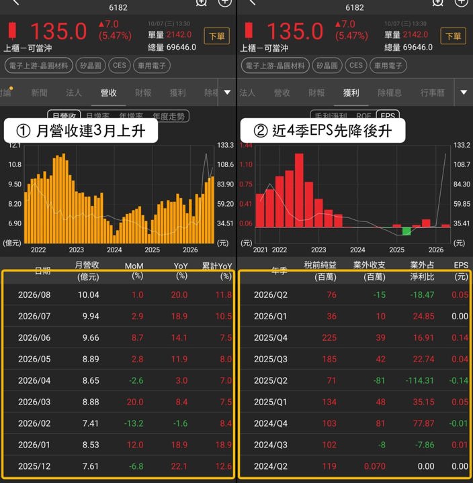Expand the tab list arrow in left panel
The width and height of the screenshot is (473, 483).
pos(227,93)
